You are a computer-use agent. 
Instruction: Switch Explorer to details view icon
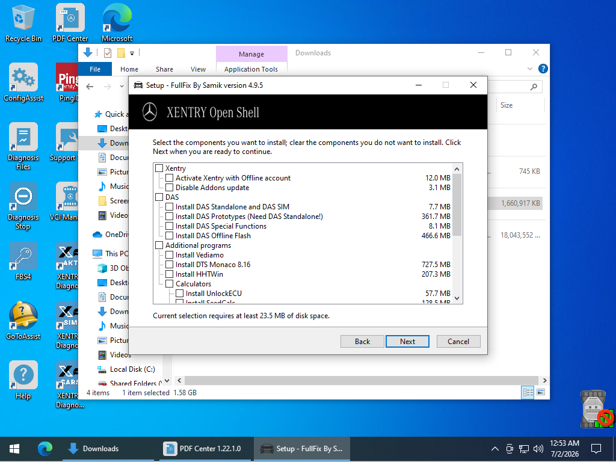click(528, 392)
